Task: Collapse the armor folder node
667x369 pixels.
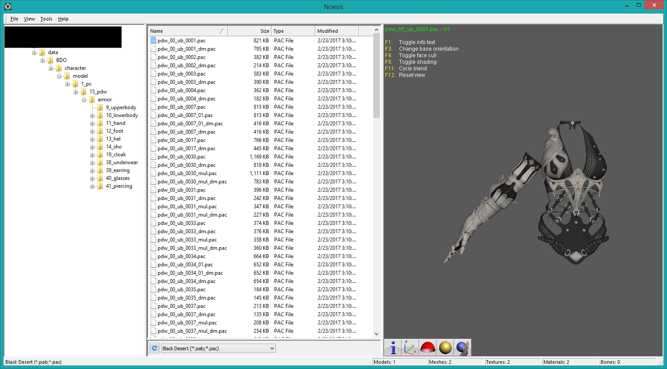Action: point(84,100)
